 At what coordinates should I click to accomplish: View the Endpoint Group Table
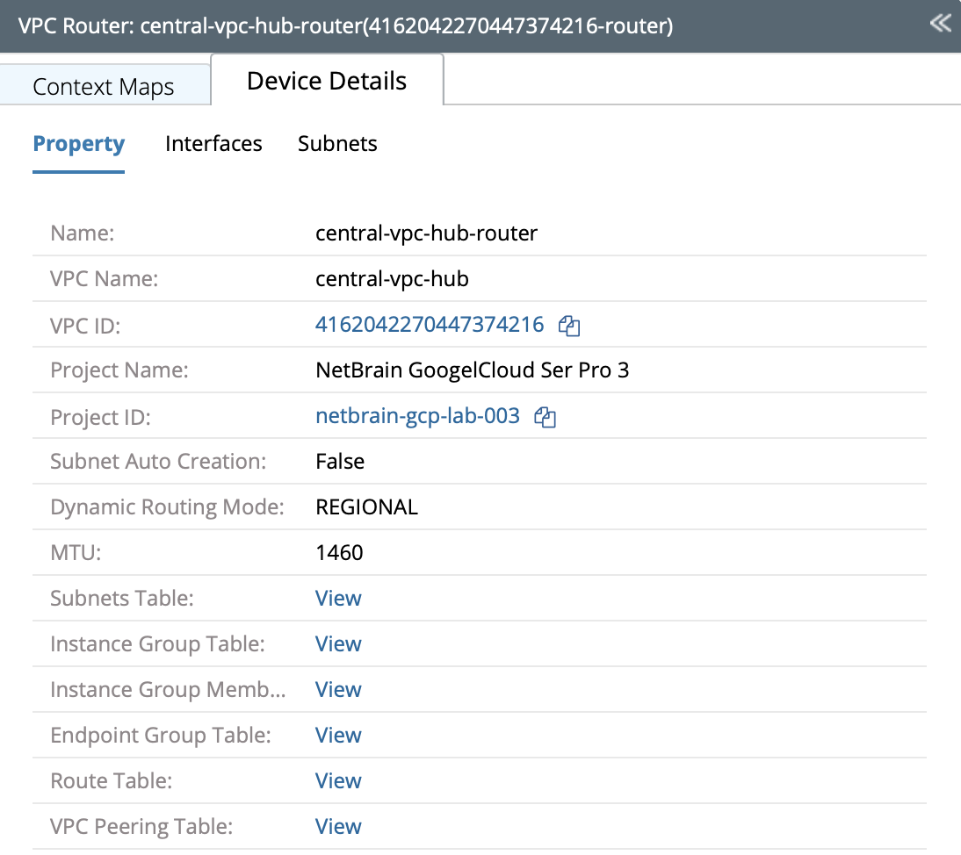pyautogui.click(x=338, y=736)
